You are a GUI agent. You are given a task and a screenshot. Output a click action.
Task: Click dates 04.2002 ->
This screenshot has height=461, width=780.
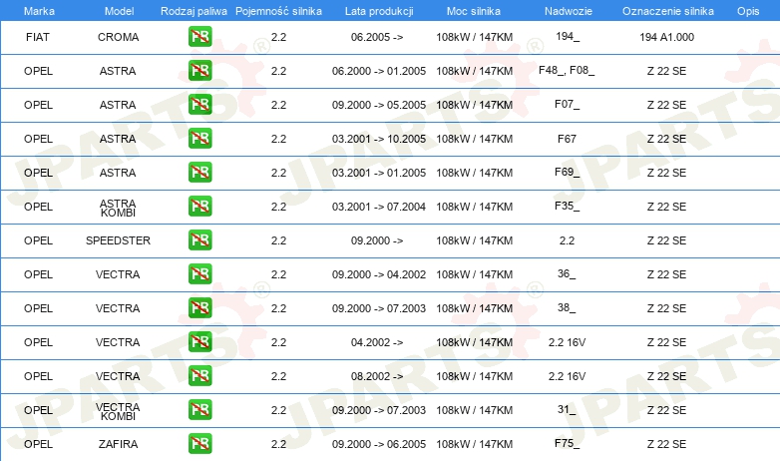pos(377,342)
